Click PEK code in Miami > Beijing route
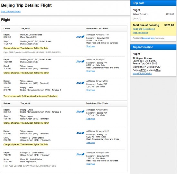 (157, 67)
